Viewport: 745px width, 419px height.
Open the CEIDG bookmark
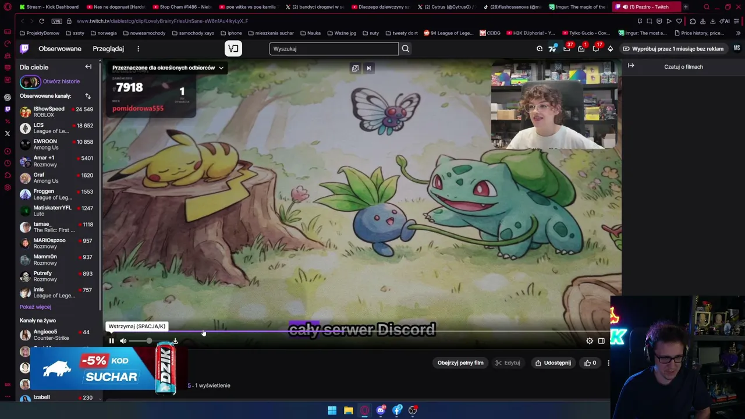click(x=490, y=33)
